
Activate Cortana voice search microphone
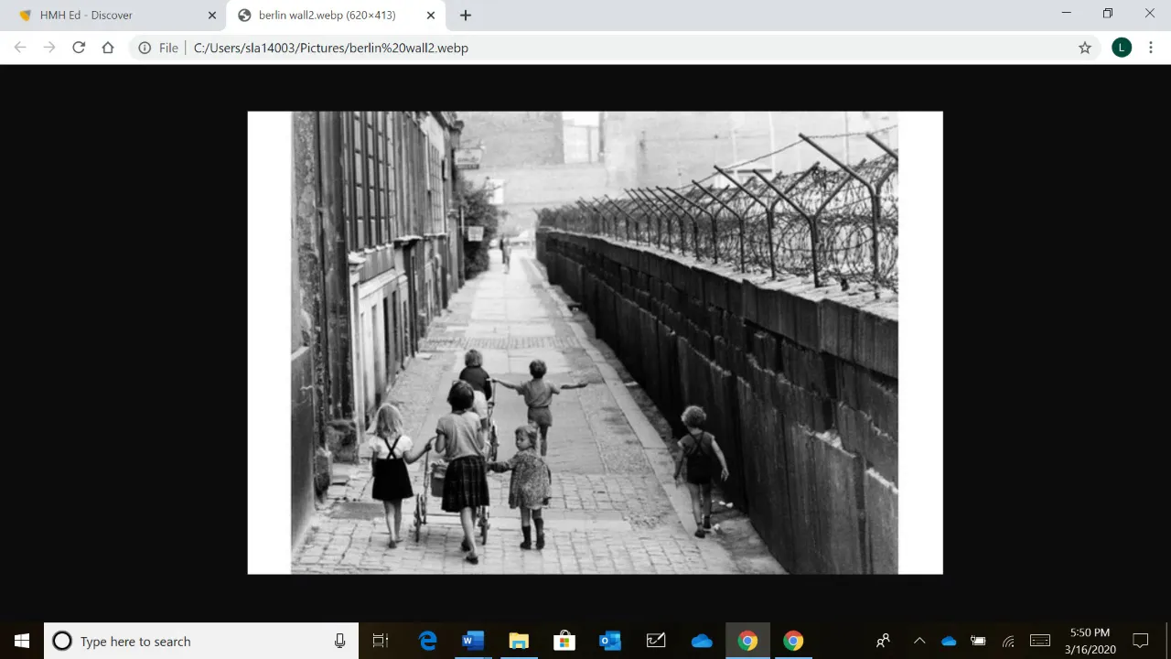339,641
